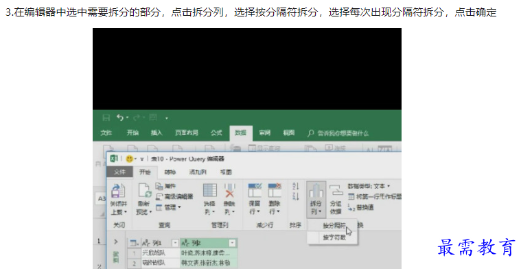This screenshot has height=269, width=521.
Task: Click the 关闭并上载 icon
Action: (x=118, y=191)
